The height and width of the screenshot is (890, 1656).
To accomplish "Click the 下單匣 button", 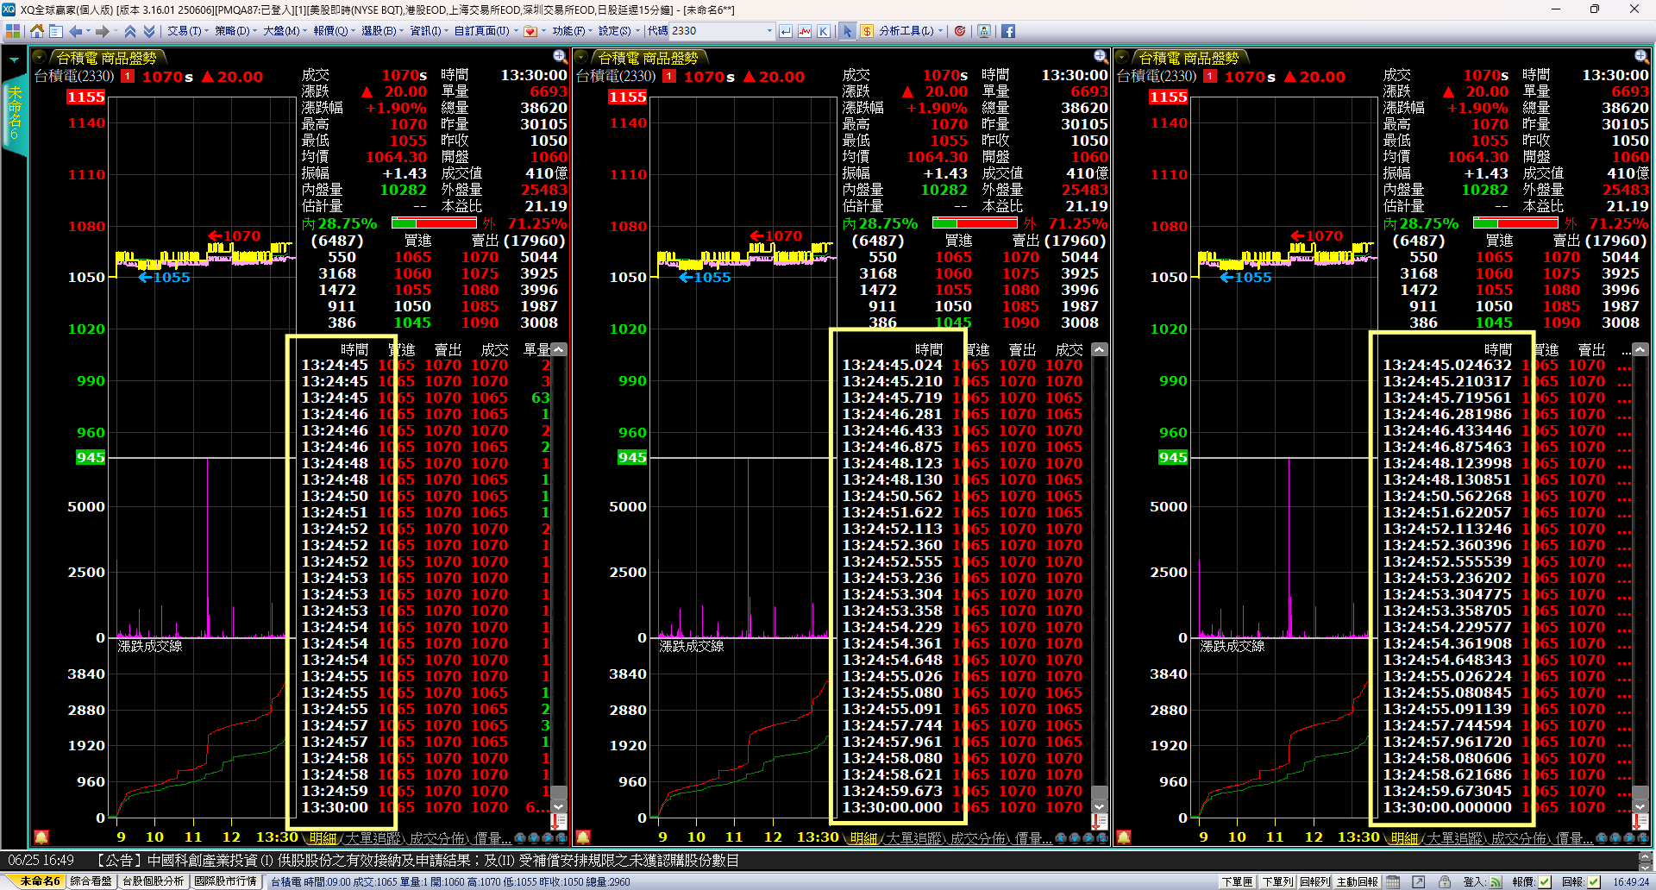I will coord(1237,881).
